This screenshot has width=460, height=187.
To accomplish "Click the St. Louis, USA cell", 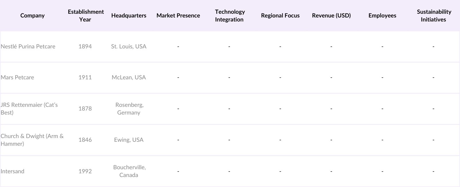I will point(129,46).
